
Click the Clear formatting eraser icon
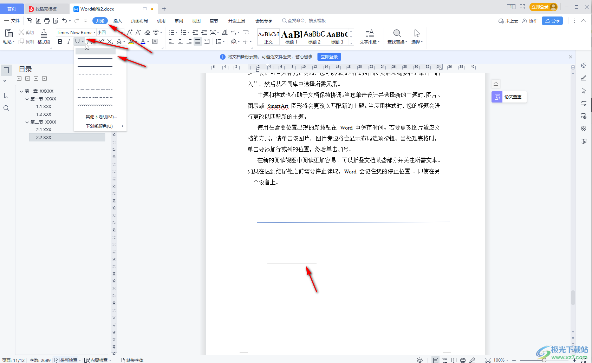(x=147, y=32)
